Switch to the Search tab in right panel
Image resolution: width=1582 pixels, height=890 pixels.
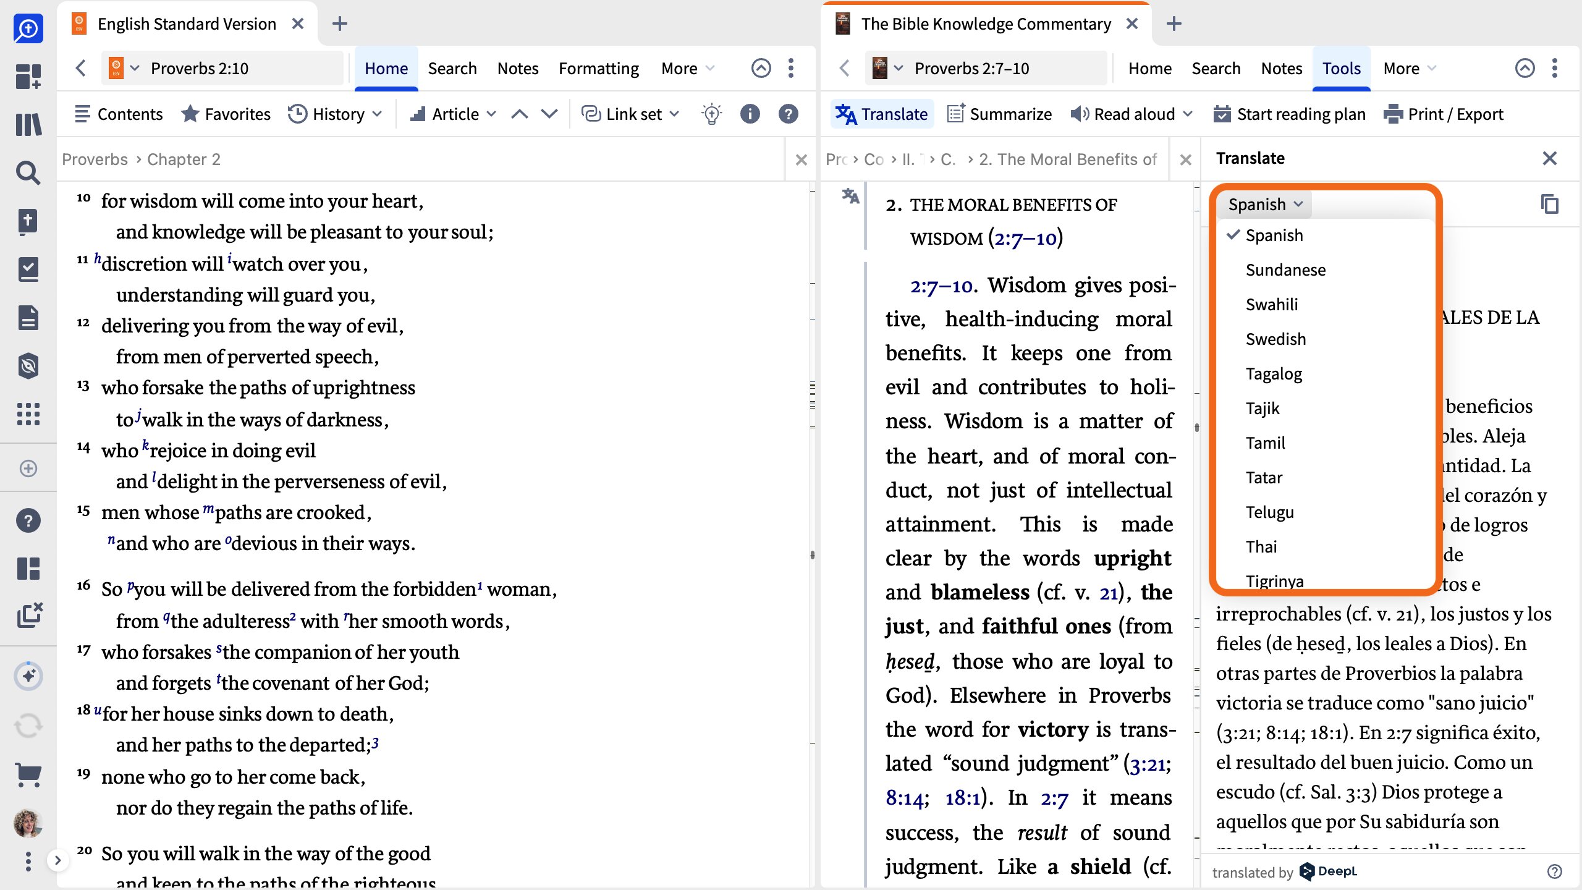[1215, 67]
